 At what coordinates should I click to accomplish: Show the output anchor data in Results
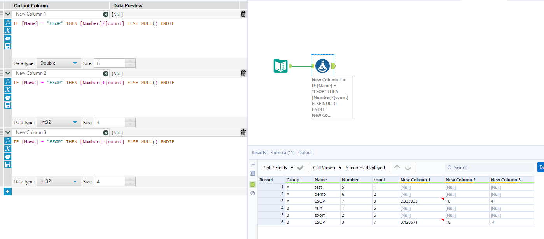click(253, 184)
